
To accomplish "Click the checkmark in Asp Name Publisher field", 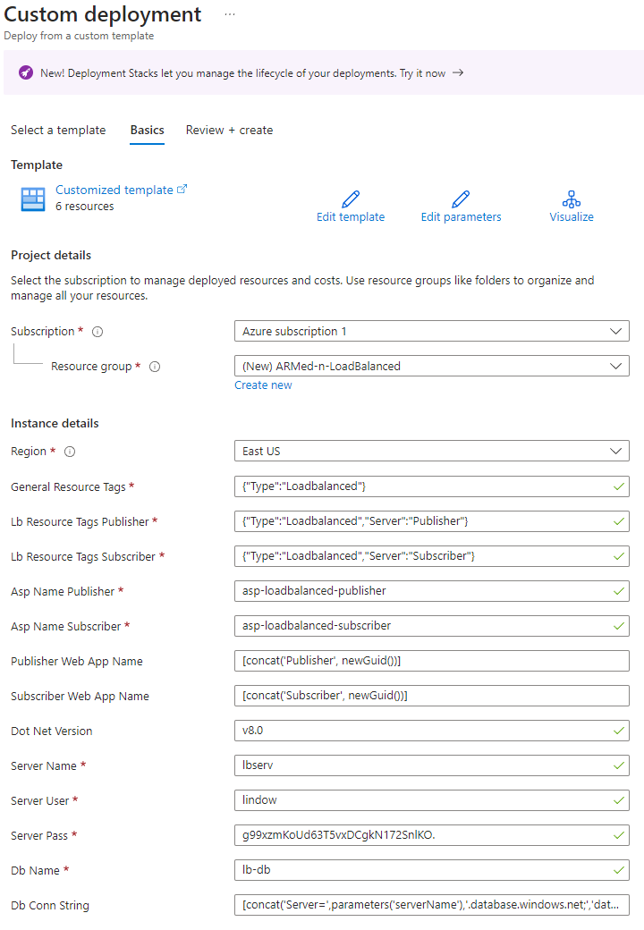I will pos(618,591).
